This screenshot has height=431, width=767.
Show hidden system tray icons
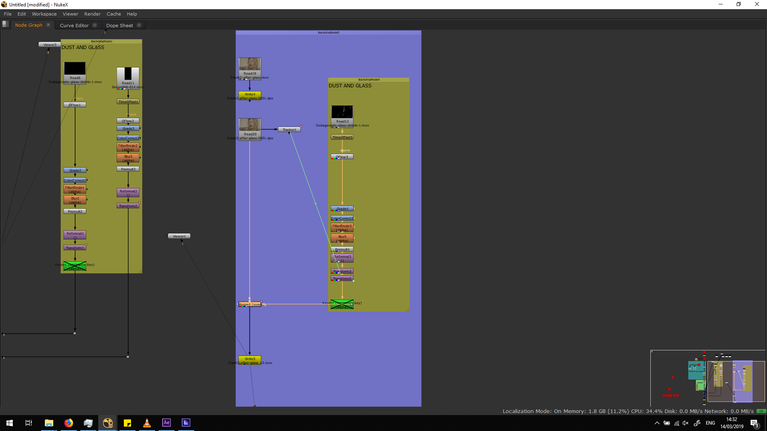[657, 423]
